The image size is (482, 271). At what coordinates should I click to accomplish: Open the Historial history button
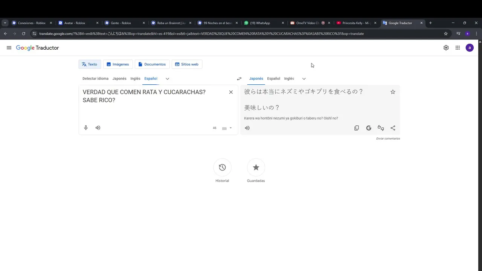coord(222,167)
